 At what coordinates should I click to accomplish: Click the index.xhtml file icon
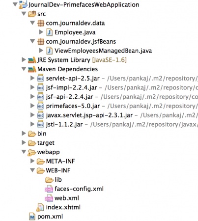[x=40, y=207]
